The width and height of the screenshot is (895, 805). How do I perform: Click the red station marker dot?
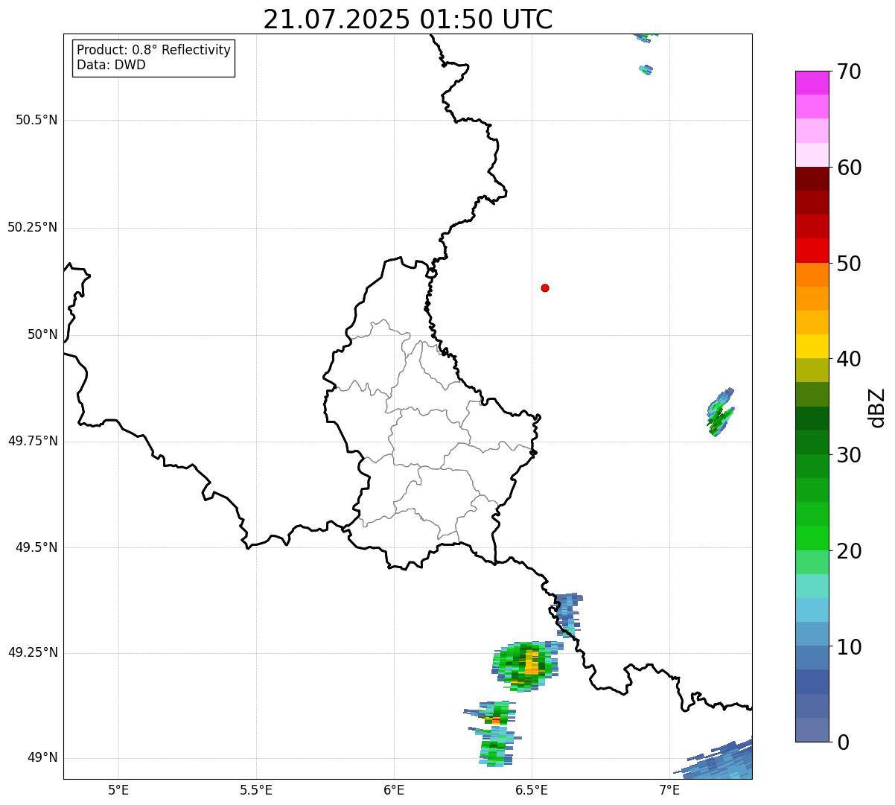click(545, 287)
